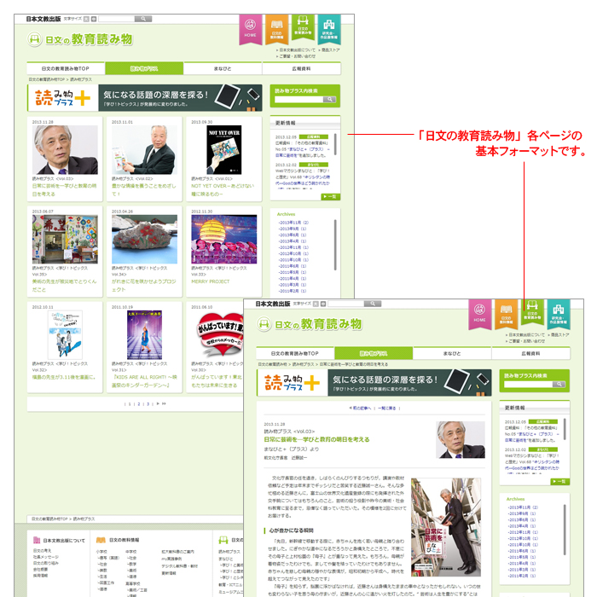The height and width of the screenshot is (597, 597).
Task: Open article portrait photo beside the title
Action: [461, 439]
